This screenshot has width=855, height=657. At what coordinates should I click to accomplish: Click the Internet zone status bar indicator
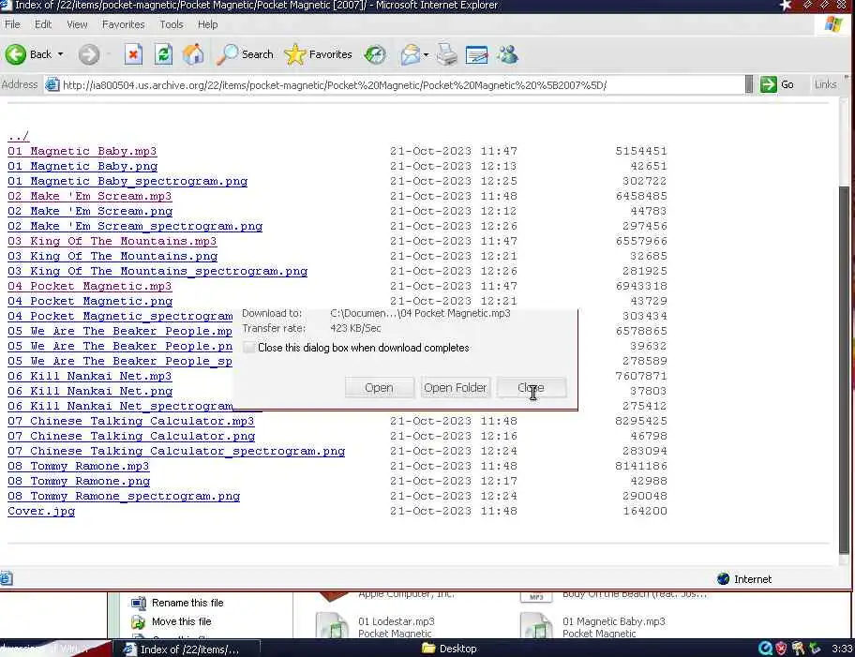click(744, 579)
